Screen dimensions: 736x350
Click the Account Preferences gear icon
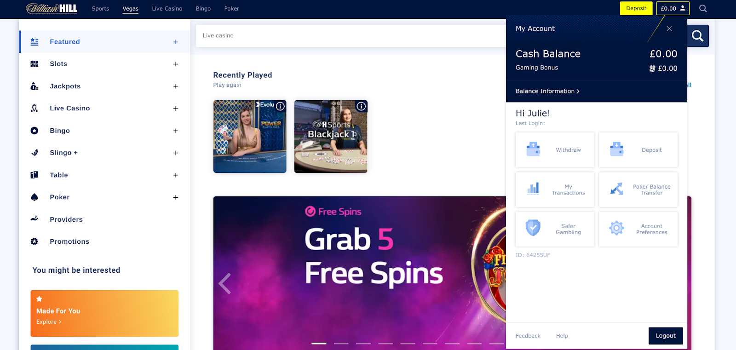click(x=616, y=228)
